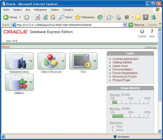
Task: Click the vertical scrollbar thumb
Action: [159, 67]
